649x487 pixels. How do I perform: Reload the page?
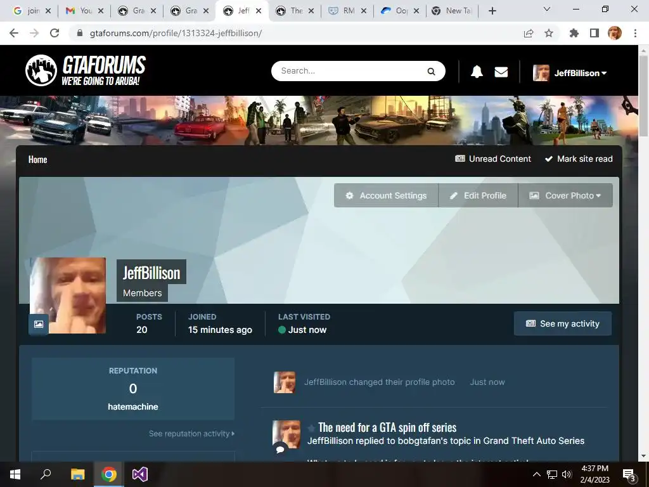click(55, 33)
